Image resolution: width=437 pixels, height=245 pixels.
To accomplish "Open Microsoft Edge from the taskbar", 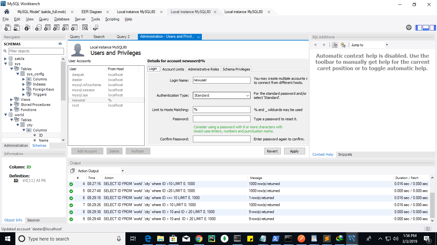I will (148, 238).
